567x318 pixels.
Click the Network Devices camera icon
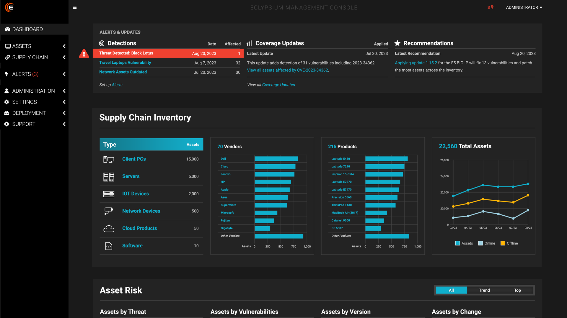point(109,211)
